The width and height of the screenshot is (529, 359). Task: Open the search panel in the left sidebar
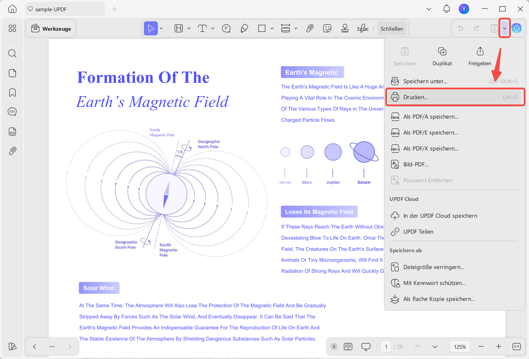click(x=12, y=53)
